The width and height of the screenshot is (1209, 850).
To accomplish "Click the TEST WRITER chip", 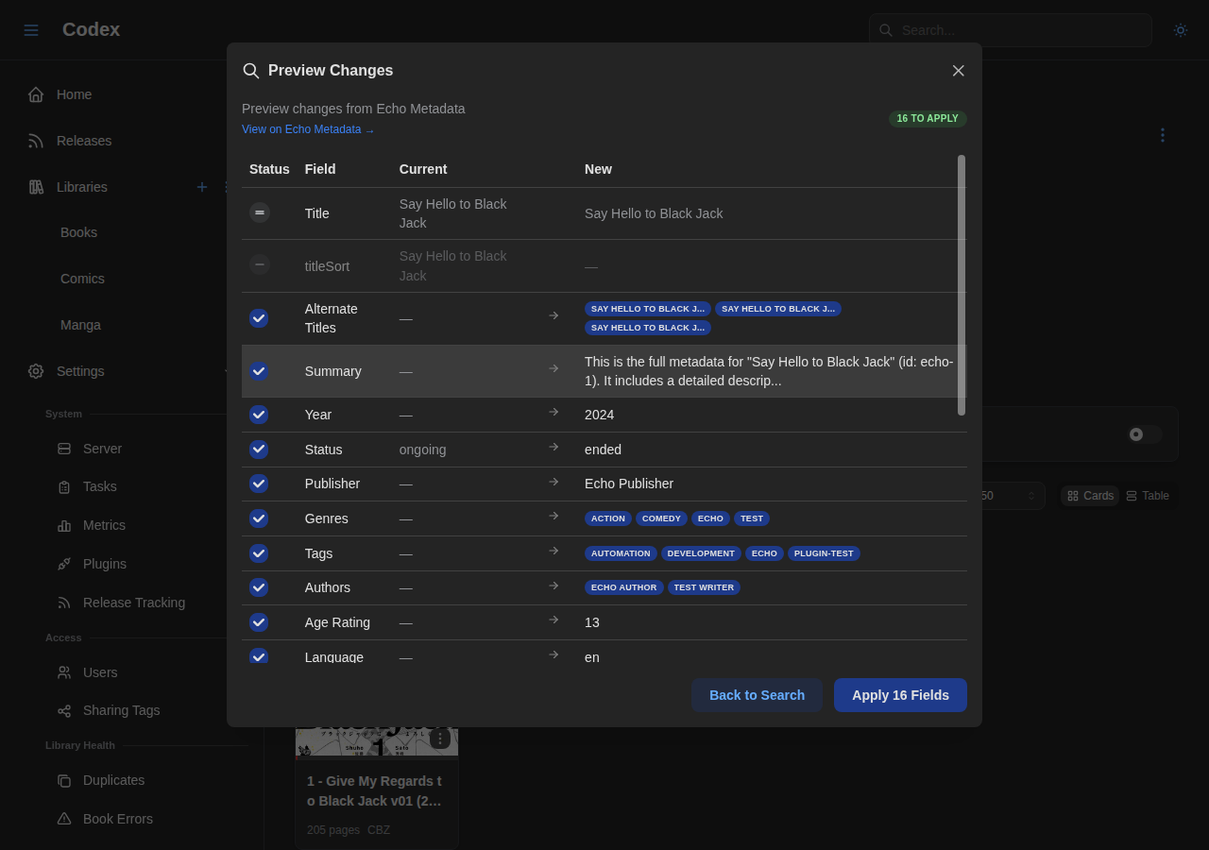I will 704,587.
